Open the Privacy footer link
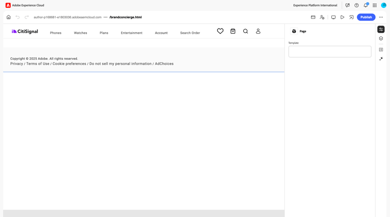 [17, 63]
